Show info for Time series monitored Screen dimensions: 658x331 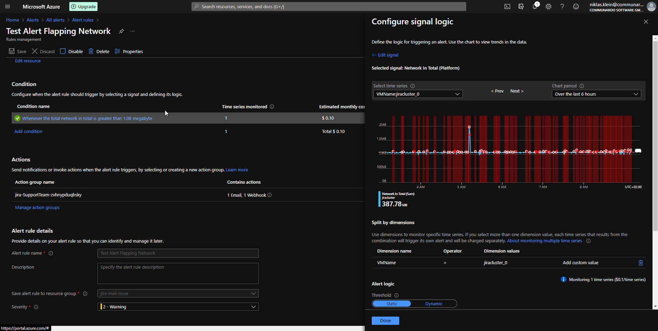click(x=272, y=107)
